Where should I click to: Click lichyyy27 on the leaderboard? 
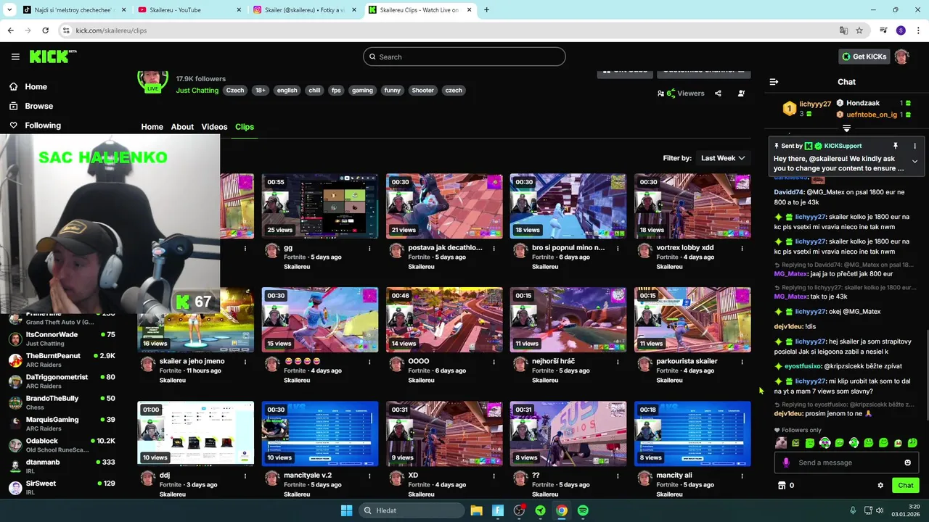pos(814,104)
